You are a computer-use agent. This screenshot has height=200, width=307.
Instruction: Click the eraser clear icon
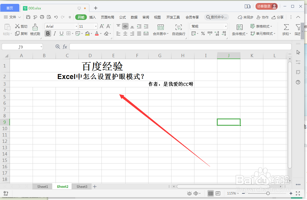[106, 34]
